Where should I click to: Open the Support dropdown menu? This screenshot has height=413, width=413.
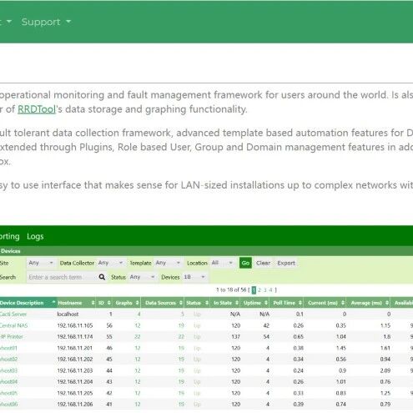point(46,22)
